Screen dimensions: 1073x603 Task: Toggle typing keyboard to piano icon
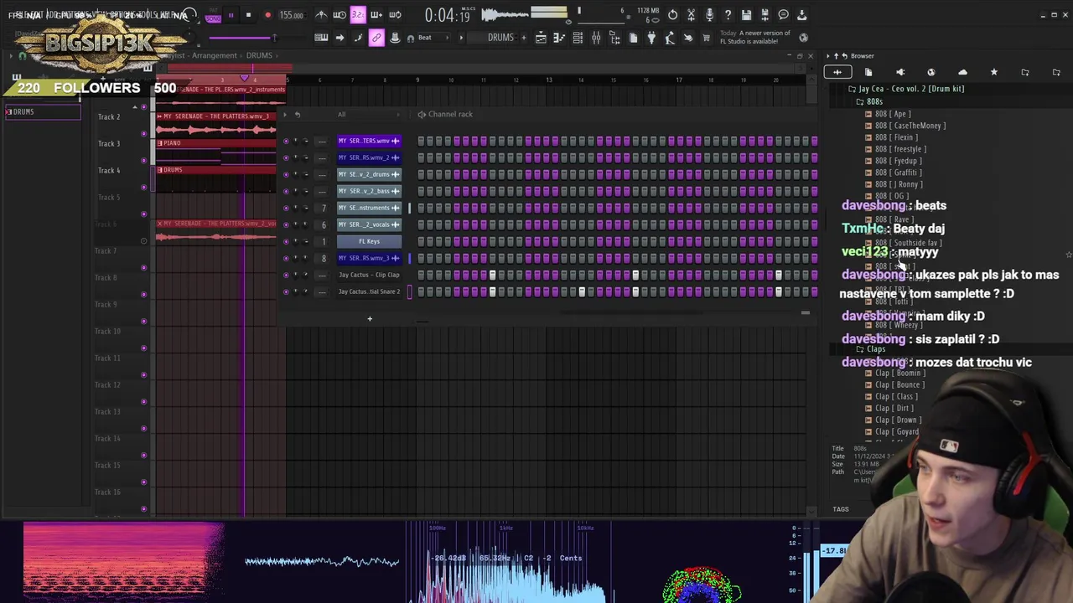pyautogui.click(x=321, y=38)
